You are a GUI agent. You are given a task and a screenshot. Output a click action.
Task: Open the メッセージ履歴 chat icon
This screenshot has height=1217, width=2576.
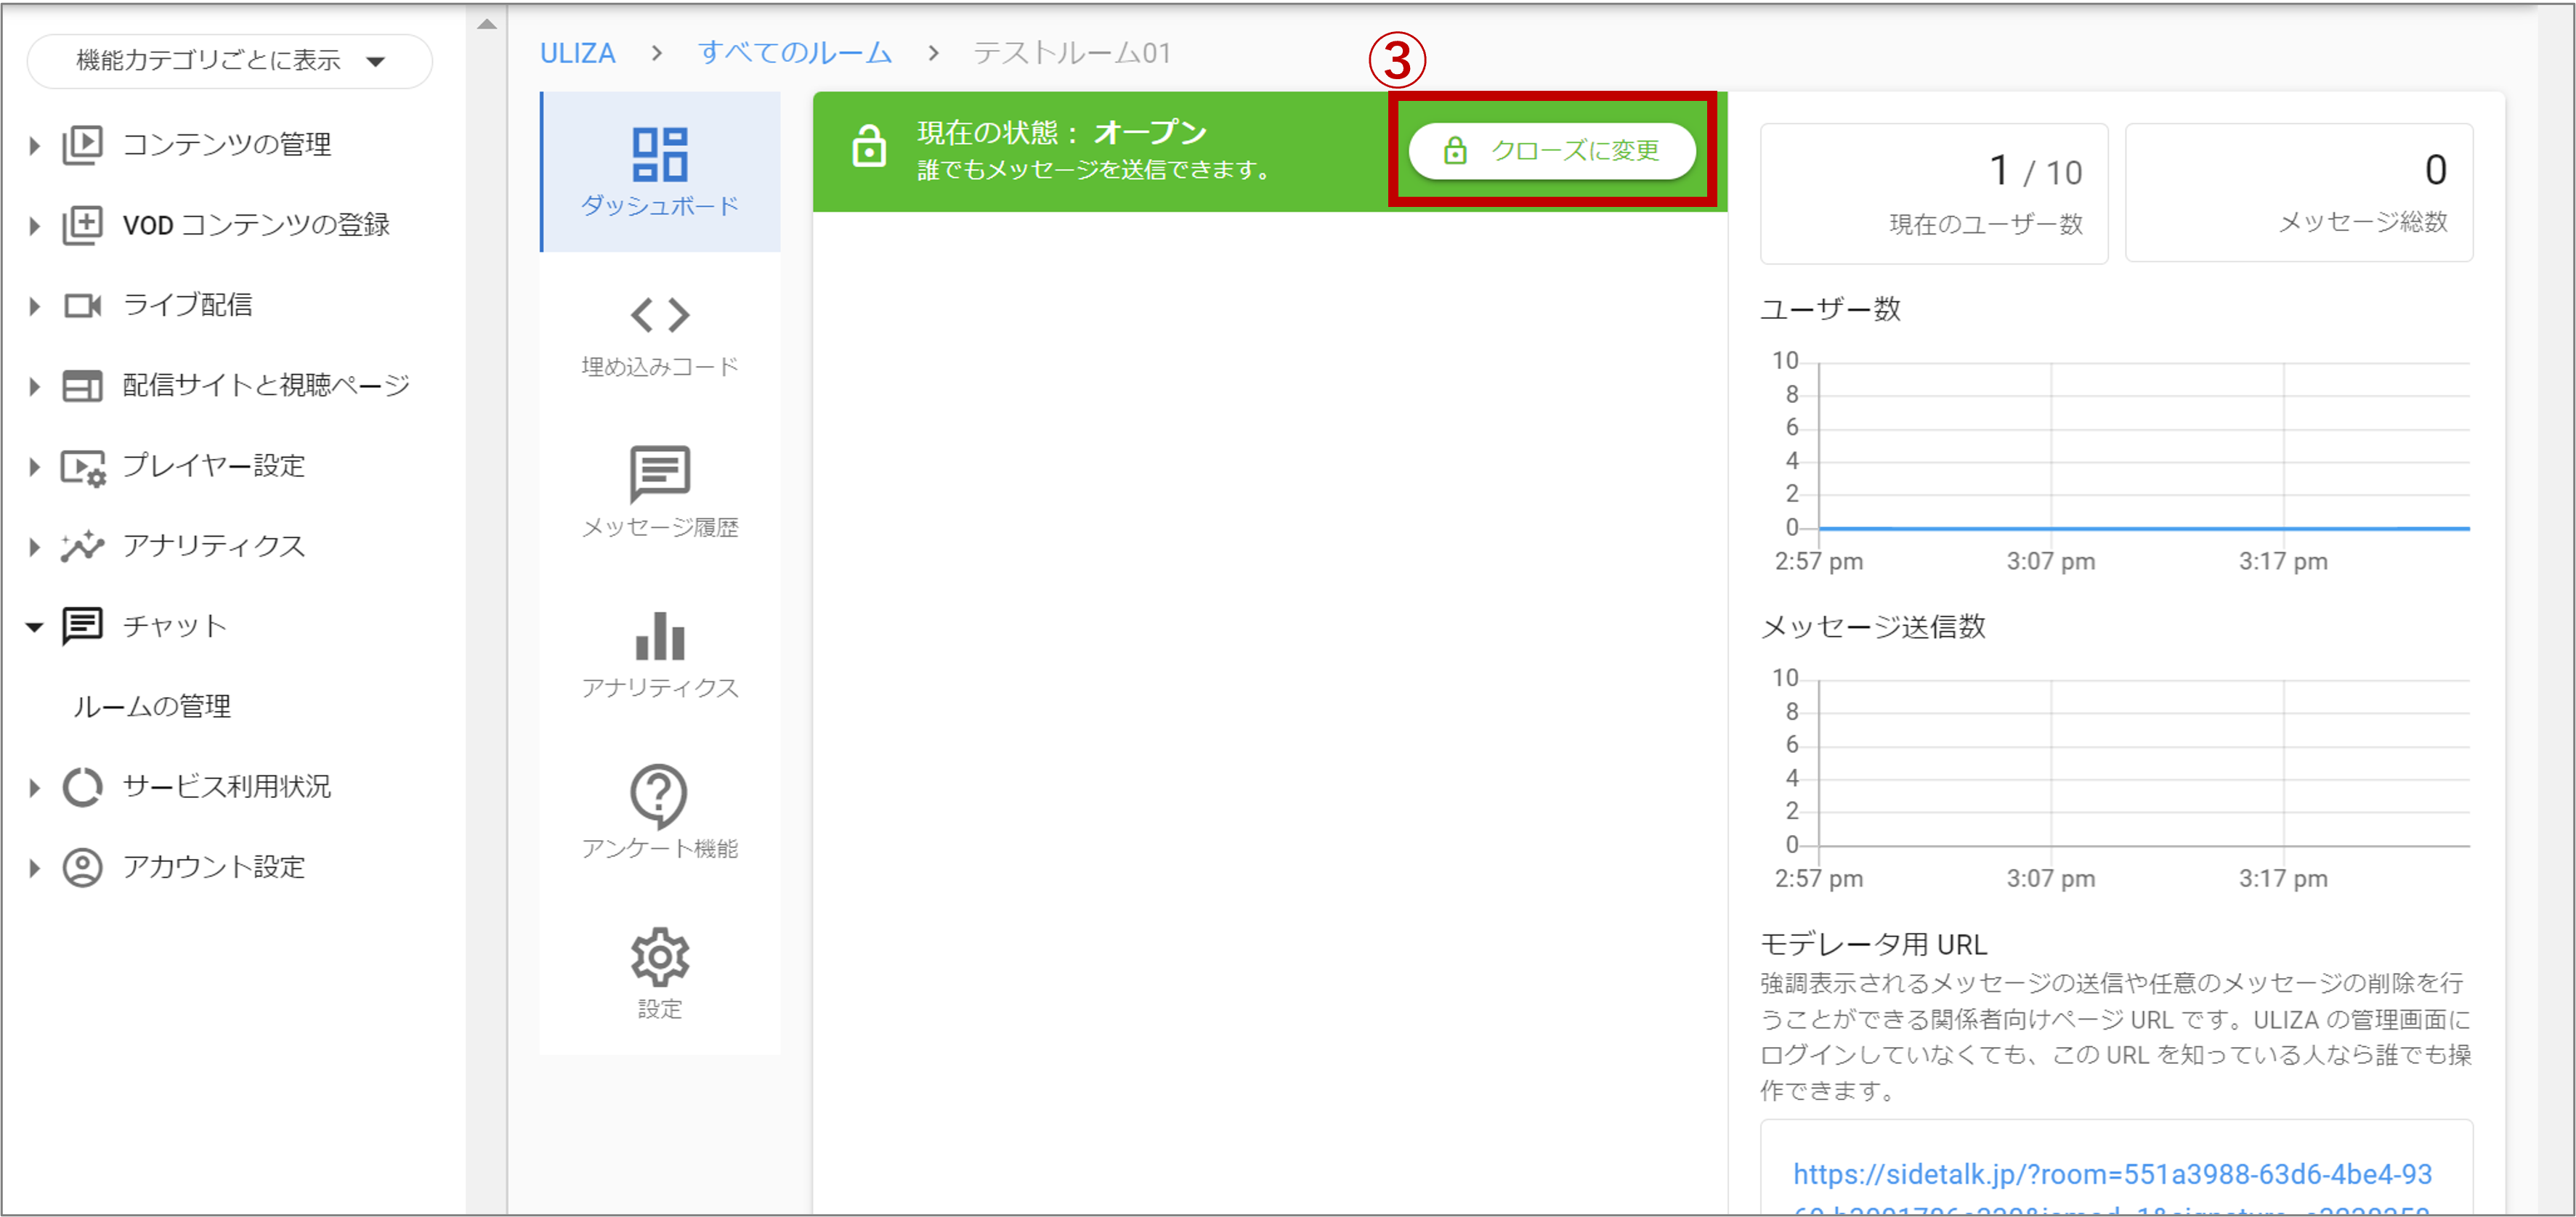pyautogui.click(x=660, y=473)
